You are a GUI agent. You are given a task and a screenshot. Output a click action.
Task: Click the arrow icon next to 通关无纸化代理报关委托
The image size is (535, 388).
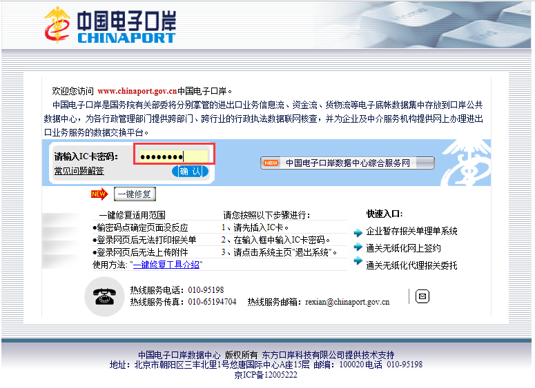pyautogui.click(x=358, y=261)
